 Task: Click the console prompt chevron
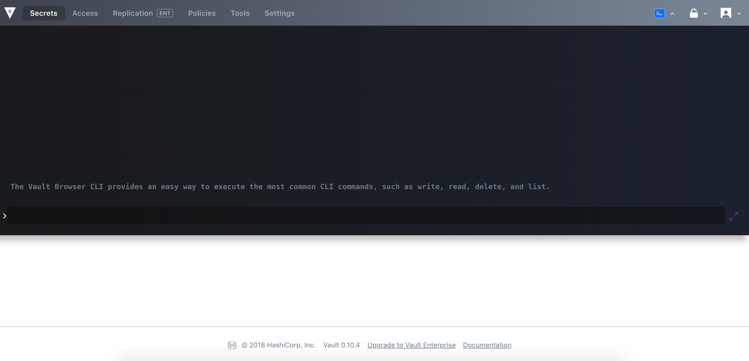pos(5,216)
